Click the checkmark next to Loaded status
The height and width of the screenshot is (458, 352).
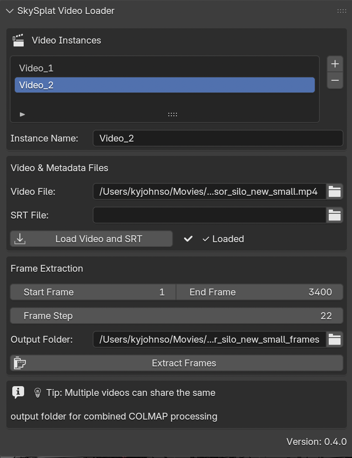tap(188, 239)
